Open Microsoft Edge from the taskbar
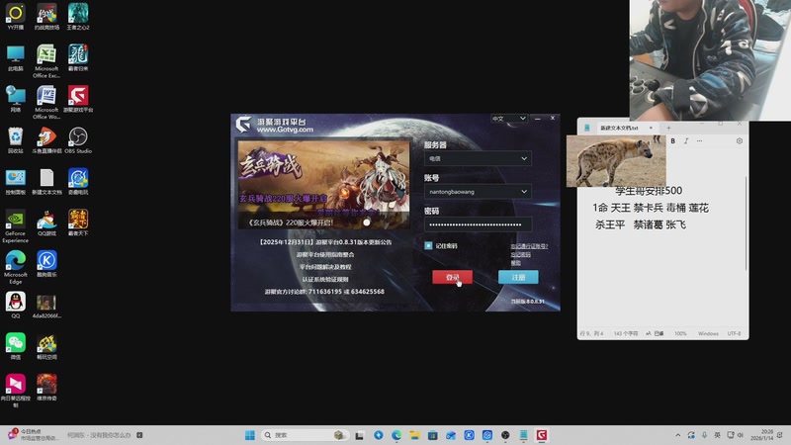This screenshot has width=791, height=445. click(396, 435)
